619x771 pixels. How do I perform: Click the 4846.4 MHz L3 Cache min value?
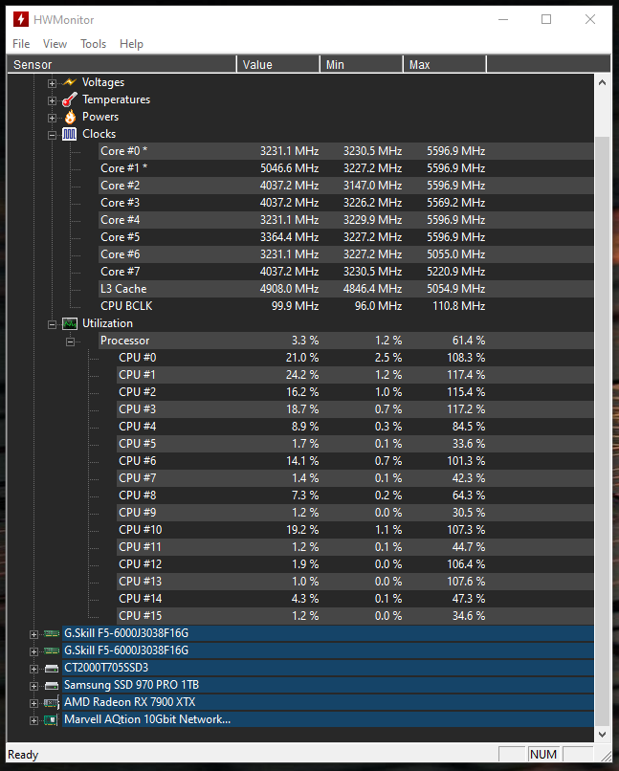tap(372, 289)
